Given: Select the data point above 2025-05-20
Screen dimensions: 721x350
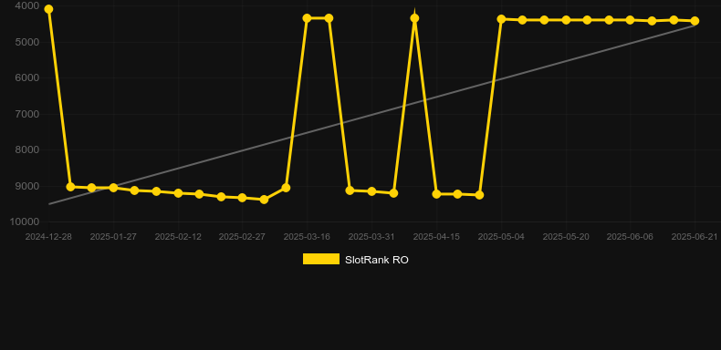Looking at the screenshot, I should (x=566, y=20).
